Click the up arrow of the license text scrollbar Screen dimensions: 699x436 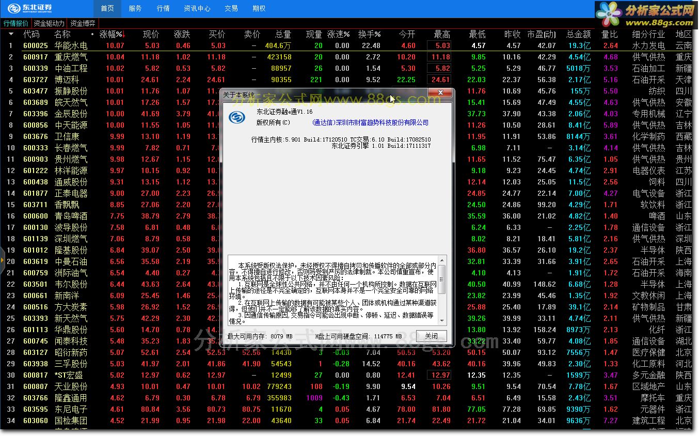(x=441, y=260)
